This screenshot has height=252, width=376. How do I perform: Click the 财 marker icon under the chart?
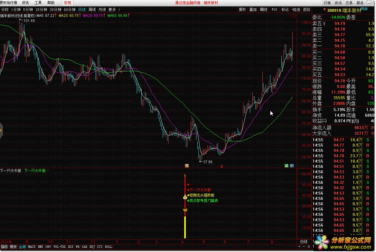pyautogui.click(x=292, y=166)
